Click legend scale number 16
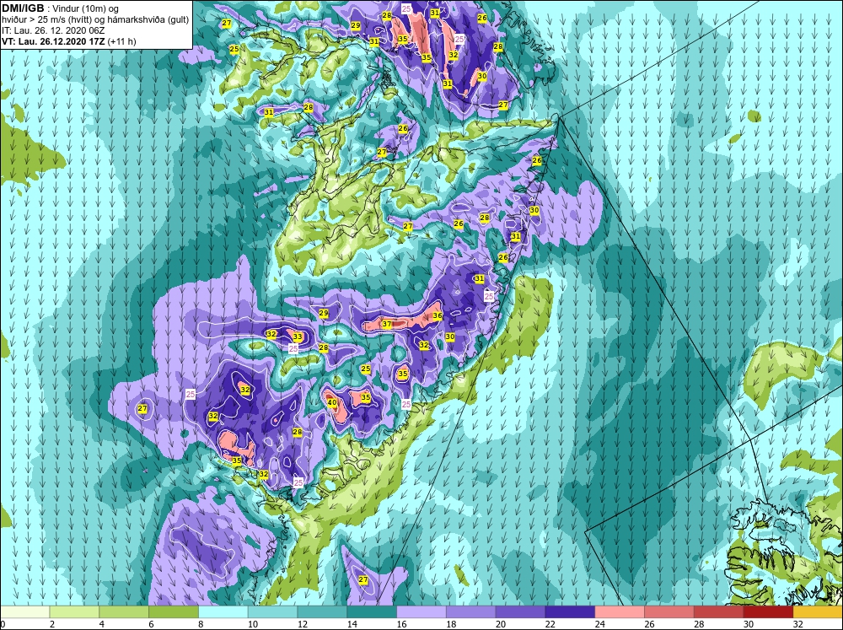The image size is (843, 630). click(x=401, y=624)
